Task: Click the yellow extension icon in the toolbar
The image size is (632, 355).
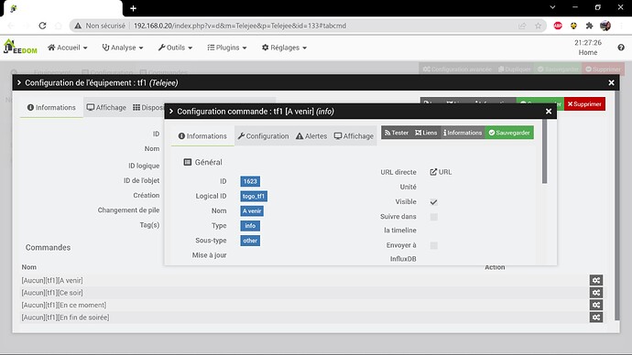Action: (573, 26)
